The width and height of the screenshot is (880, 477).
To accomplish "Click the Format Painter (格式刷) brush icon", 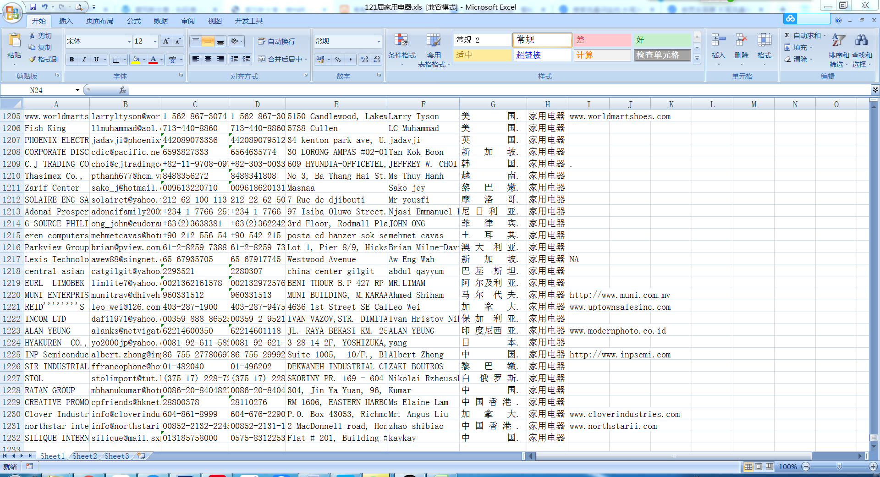I will click(x=33, y=60).
